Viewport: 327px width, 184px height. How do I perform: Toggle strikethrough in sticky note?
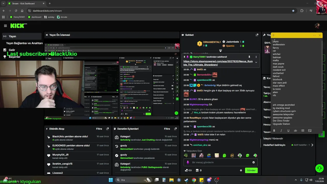pyautogui.click(x=295, y=131)
